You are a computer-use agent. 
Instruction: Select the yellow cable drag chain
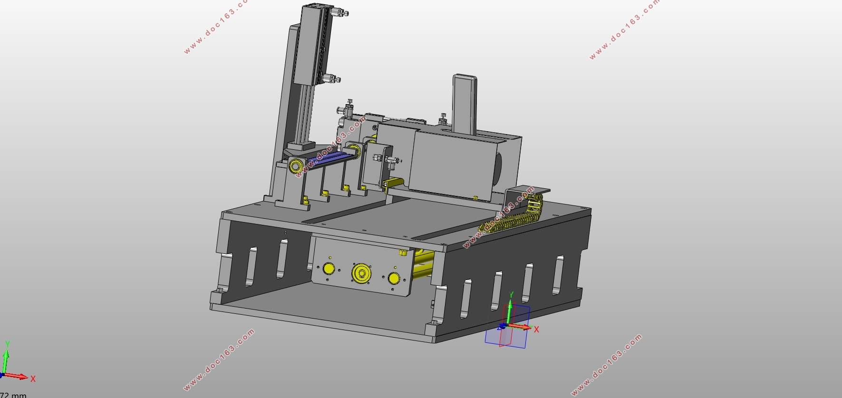click(511, 214)
